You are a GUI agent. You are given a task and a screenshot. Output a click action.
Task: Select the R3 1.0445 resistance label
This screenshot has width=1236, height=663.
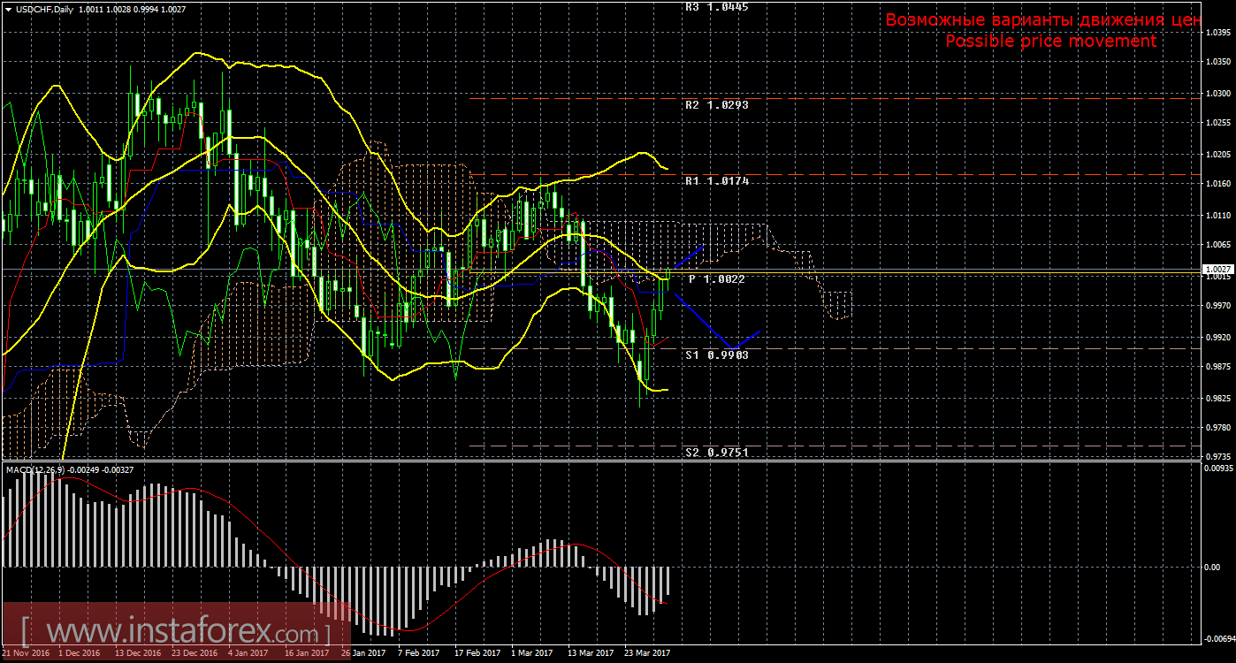click(x=716, y=6)
